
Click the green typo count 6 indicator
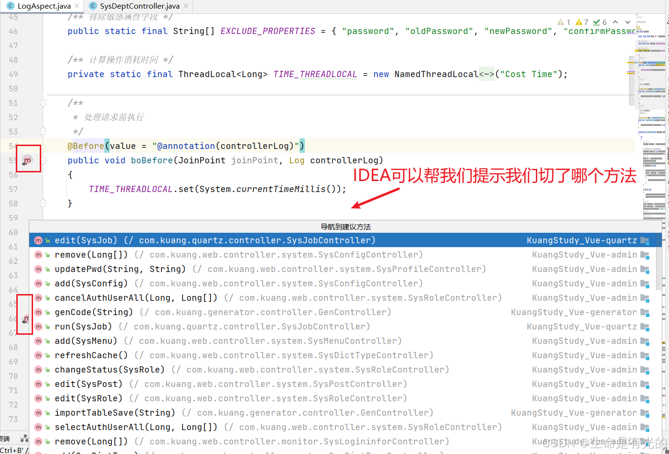point(600,22)
